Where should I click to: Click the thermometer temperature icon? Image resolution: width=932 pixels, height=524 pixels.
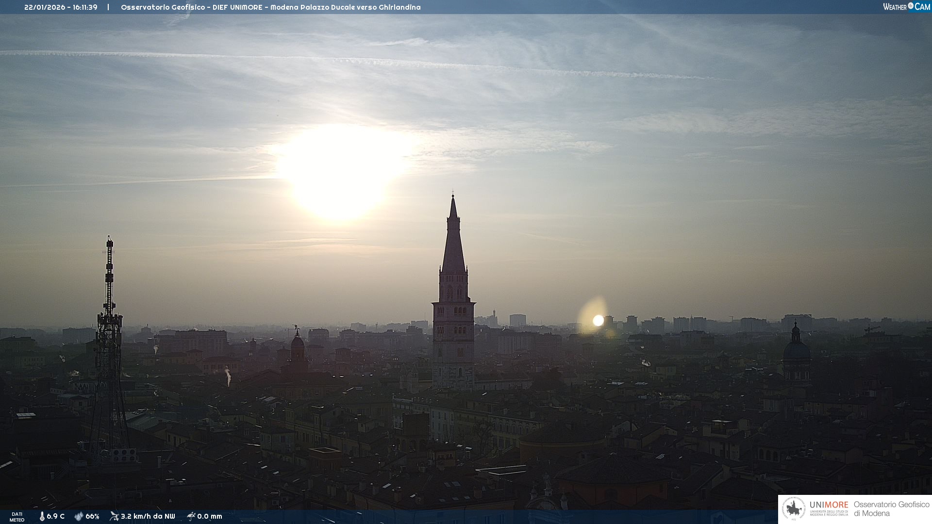click(x=42, y=516)
